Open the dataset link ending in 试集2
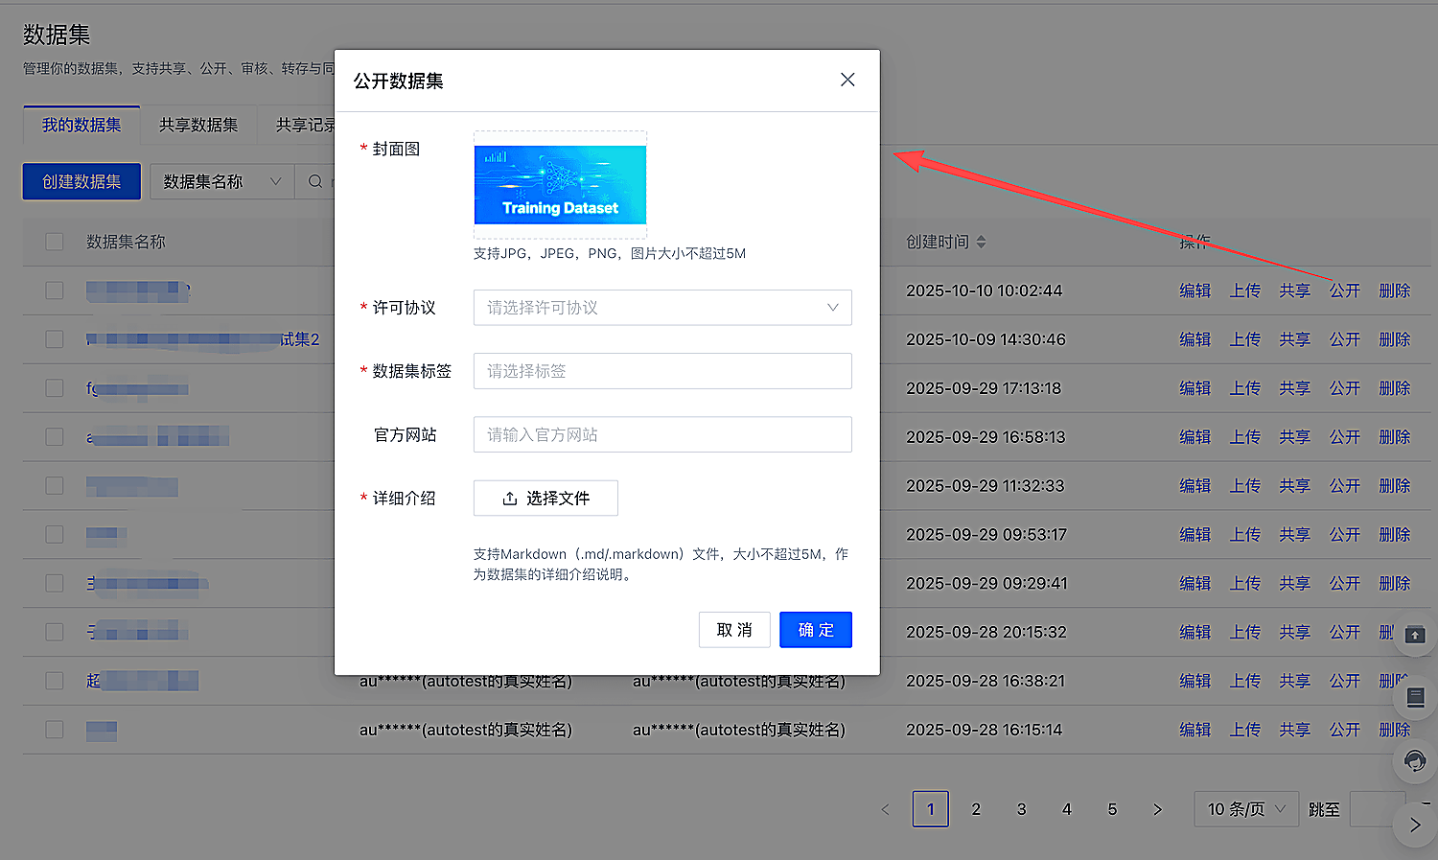The height and width of the screenshot is (860, 1438). tap(203, 339)
